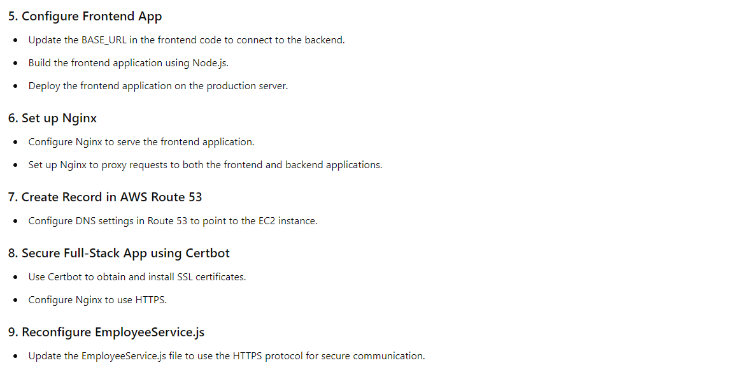Click the '6. Set up Nginx' heading
Image resolution: width=738 pixels, height=379 pixels.
[52, 118]
